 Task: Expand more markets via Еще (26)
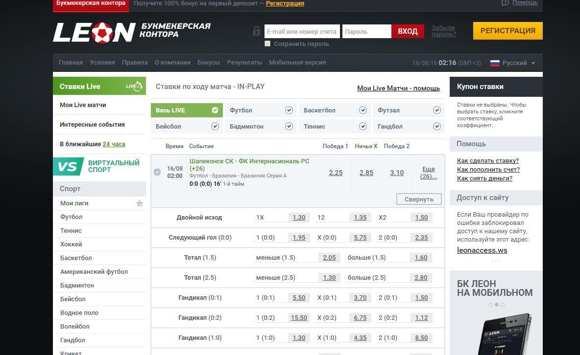(428, 173)
